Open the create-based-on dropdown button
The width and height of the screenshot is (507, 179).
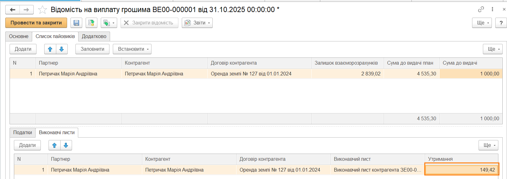click(109, 23)
